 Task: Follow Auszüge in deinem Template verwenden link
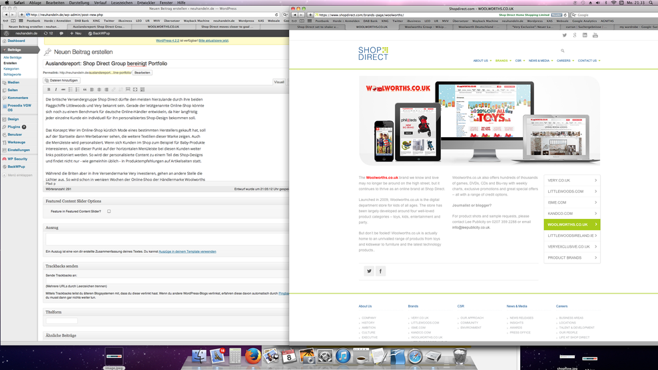coord(187,252)
